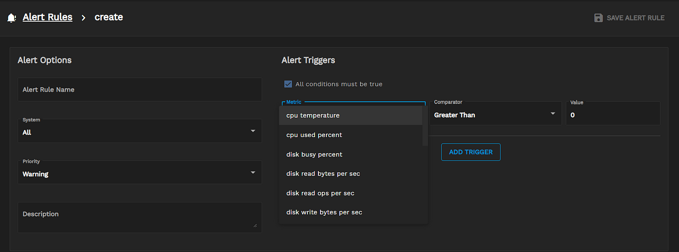Viewport: 679px width, 252px height.
Task: Click the save floppy disk icon
Action: pyautogui.click(x=598, y=18)
